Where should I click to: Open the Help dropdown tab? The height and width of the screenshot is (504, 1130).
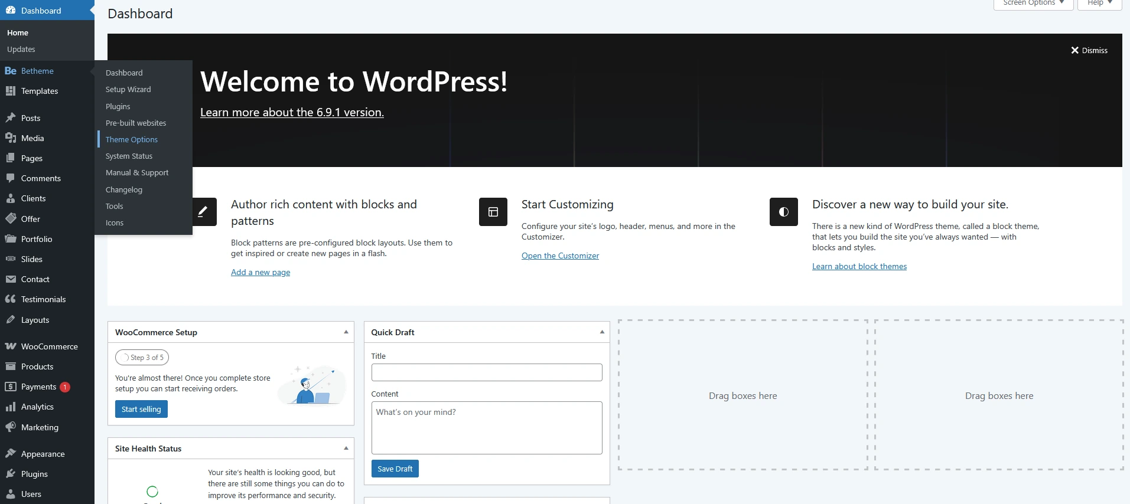point(1099,4)
